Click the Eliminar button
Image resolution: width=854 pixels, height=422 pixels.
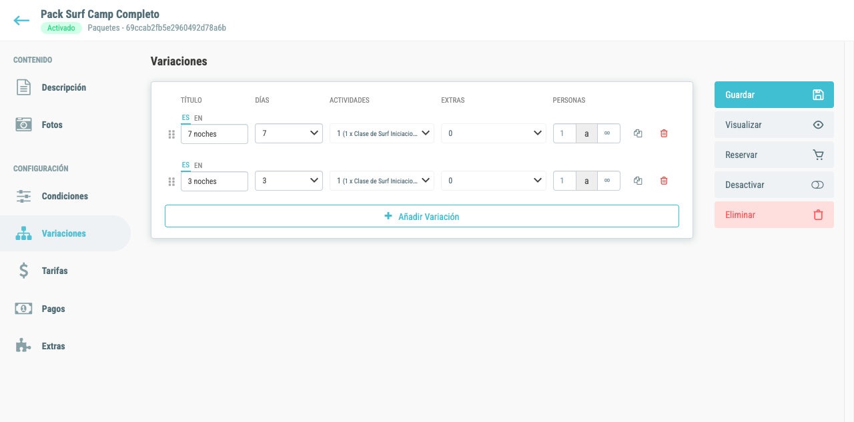(x=774, y=215)
